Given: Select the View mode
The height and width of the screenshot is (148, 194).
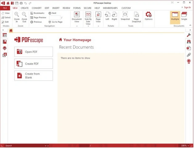Looking at the screenshot, I should [6, 13].
